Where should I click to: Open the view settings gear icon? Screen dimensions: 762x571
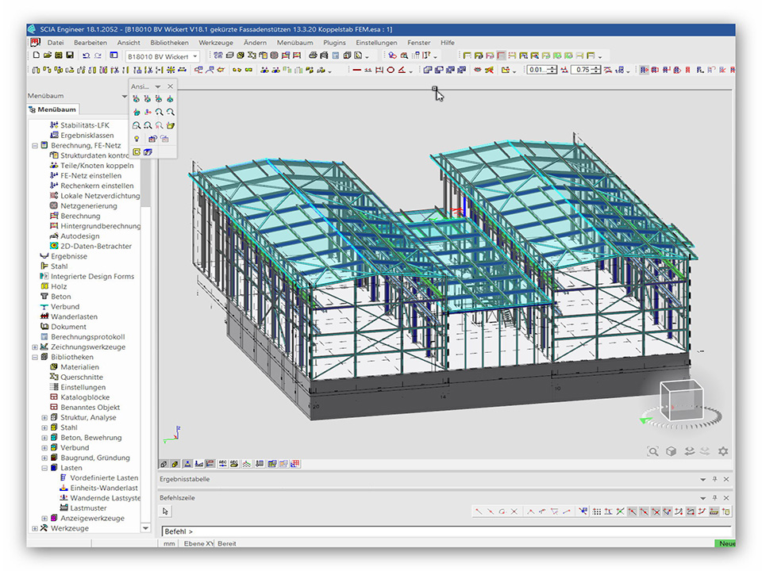point(723,451)
